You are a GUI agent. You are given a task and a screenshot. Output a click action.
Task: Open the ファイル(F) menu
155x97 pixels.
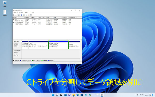coord(16,13)
